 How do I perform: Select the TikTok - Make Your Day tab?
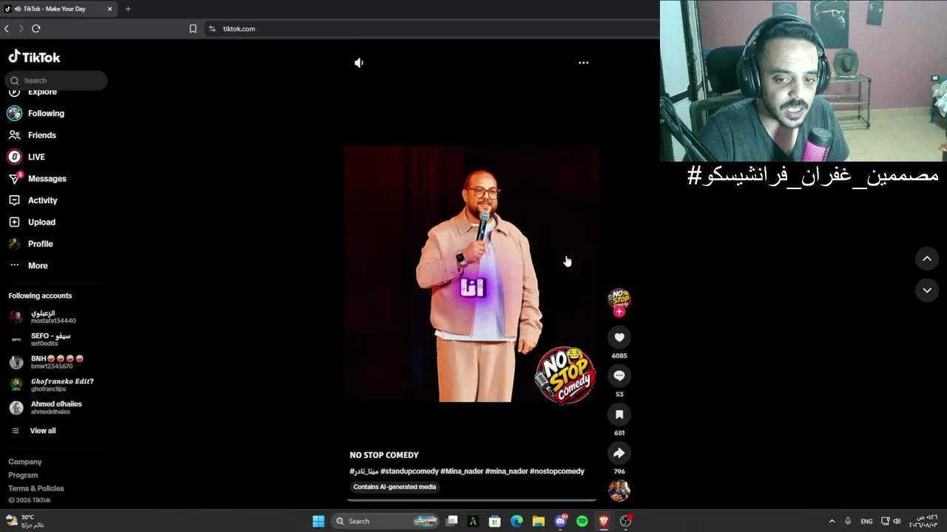[x=55, y=9]
